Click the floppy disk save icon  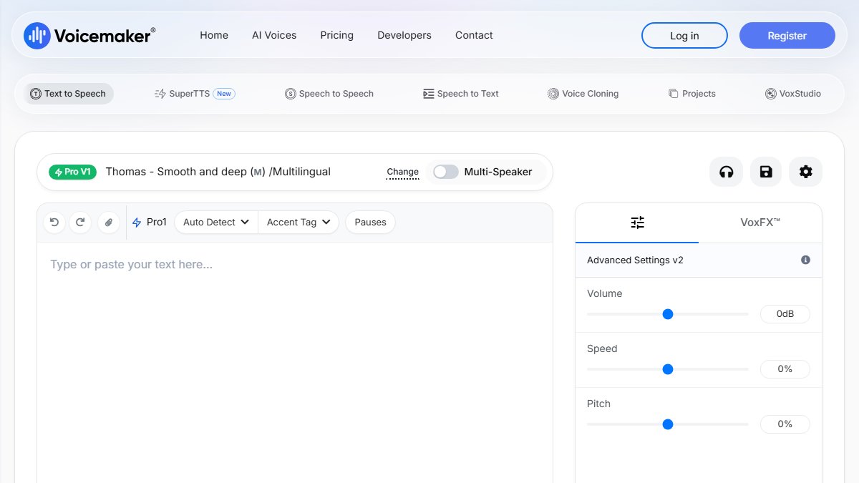click(x=766, y=172)
